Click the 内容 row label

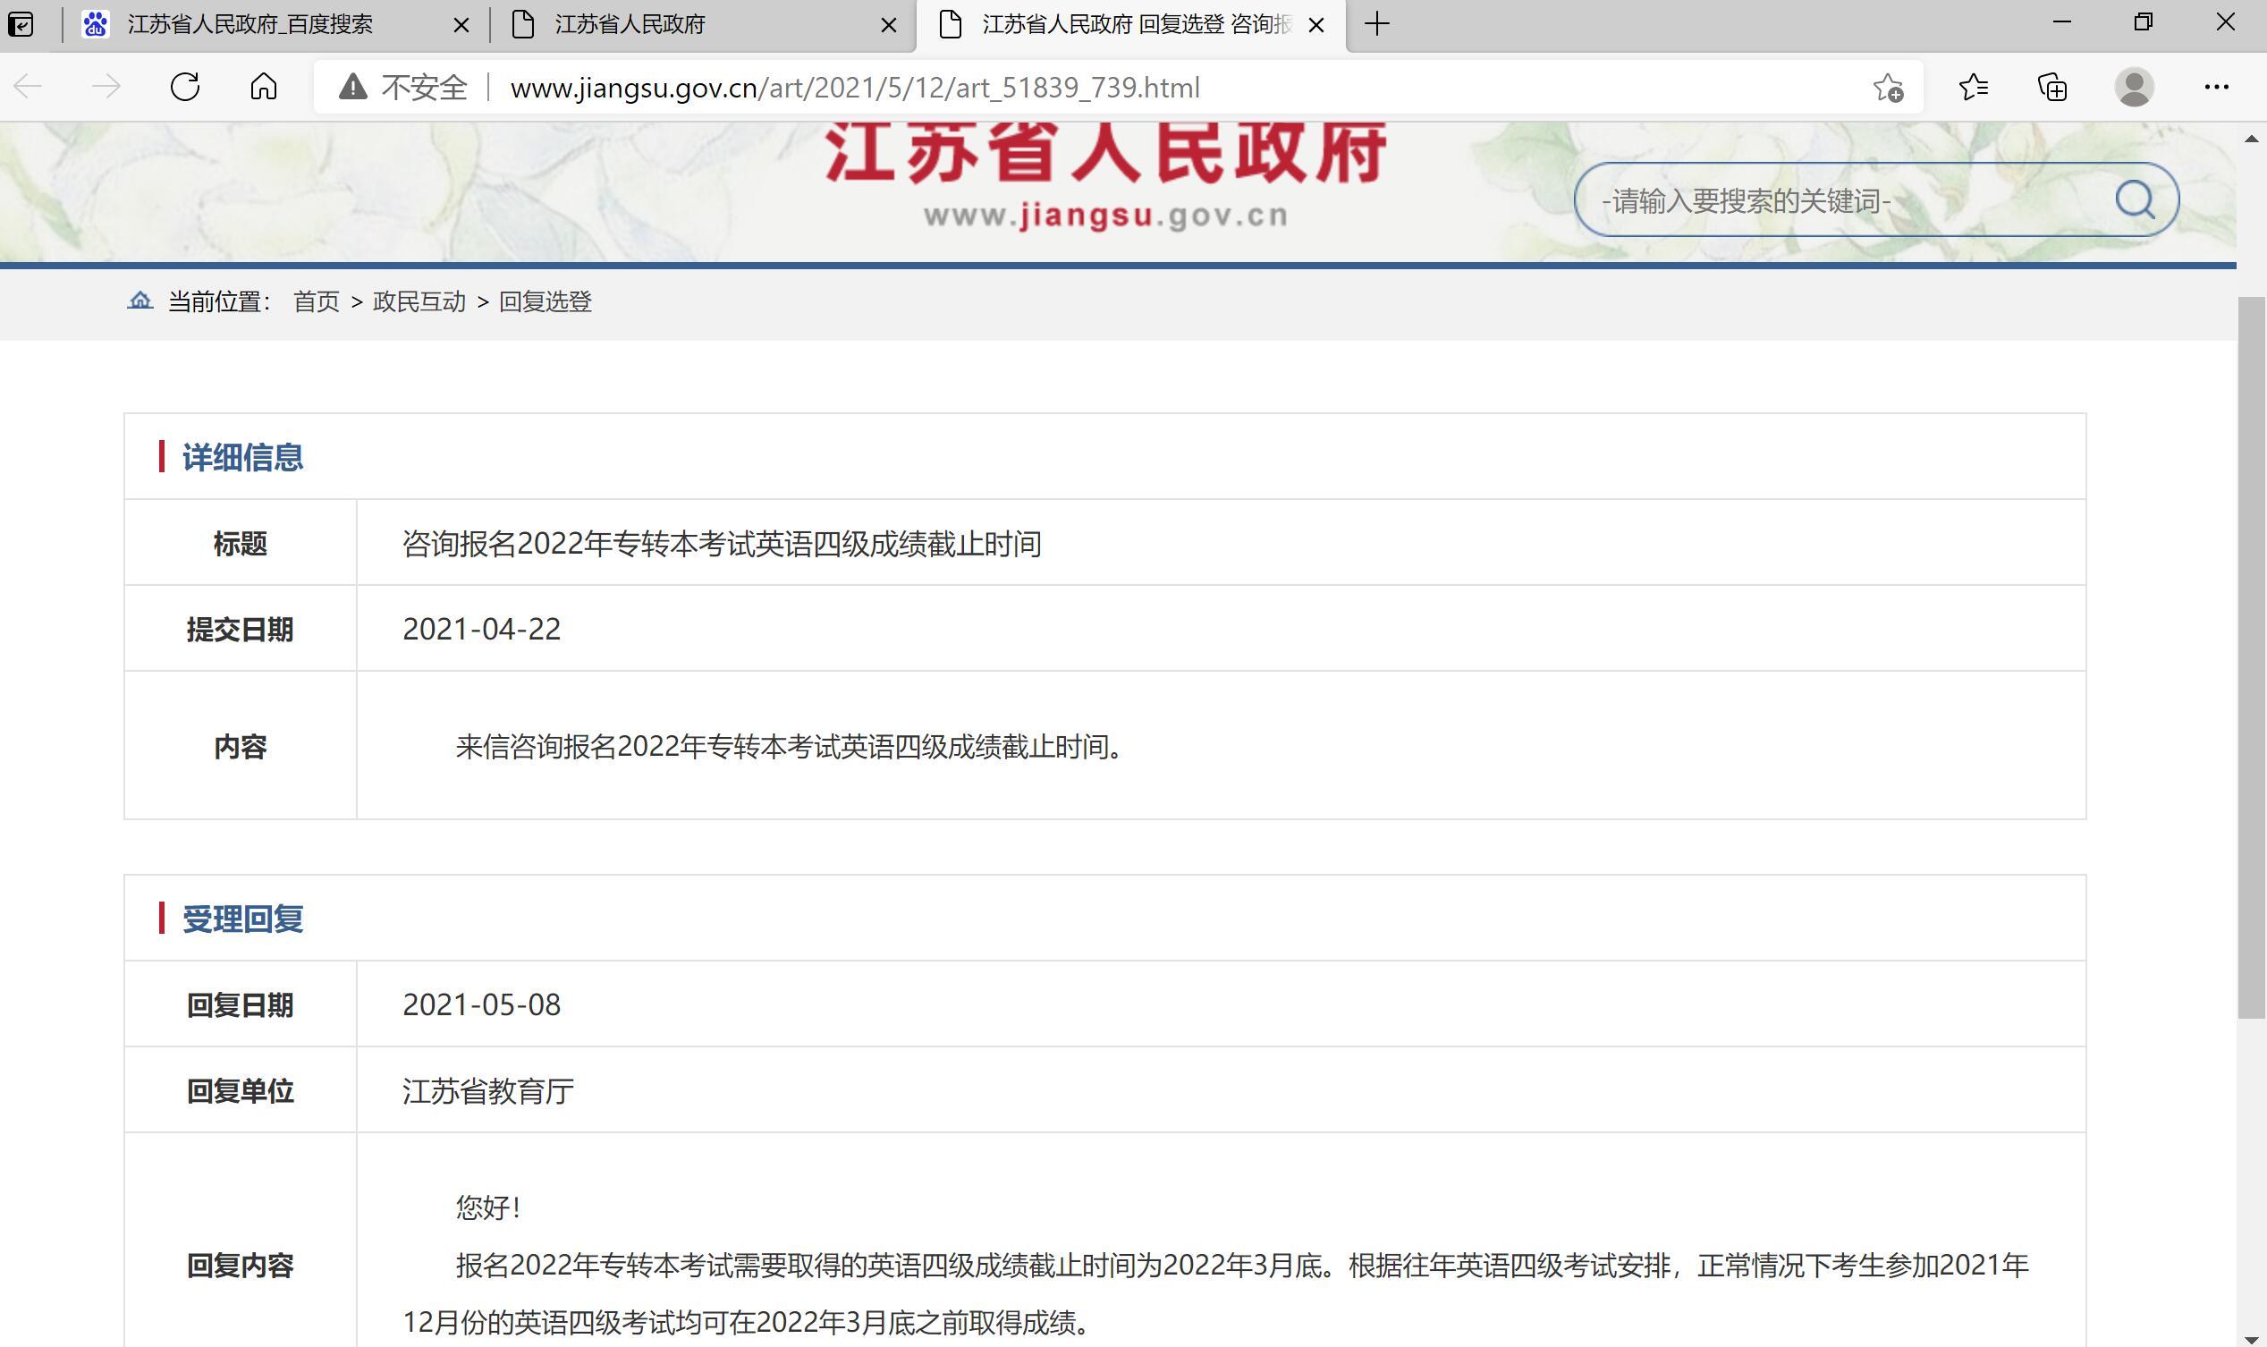click(x=241, y=746)
